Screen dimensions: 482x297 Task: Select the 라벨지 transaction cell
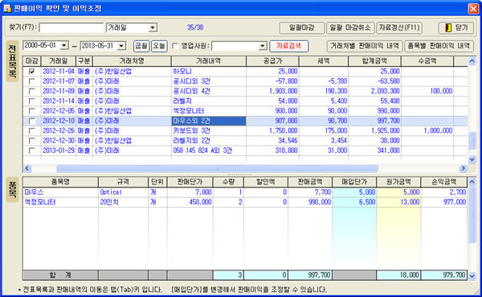click(209, 101)
